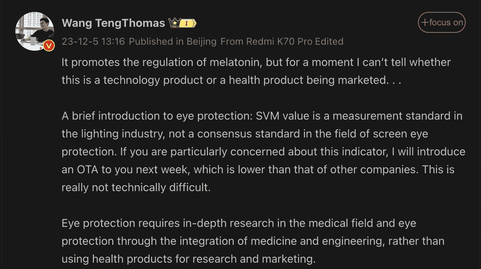
Task: Click the From Redmi K70 Pro source
Action: point(266,41)
